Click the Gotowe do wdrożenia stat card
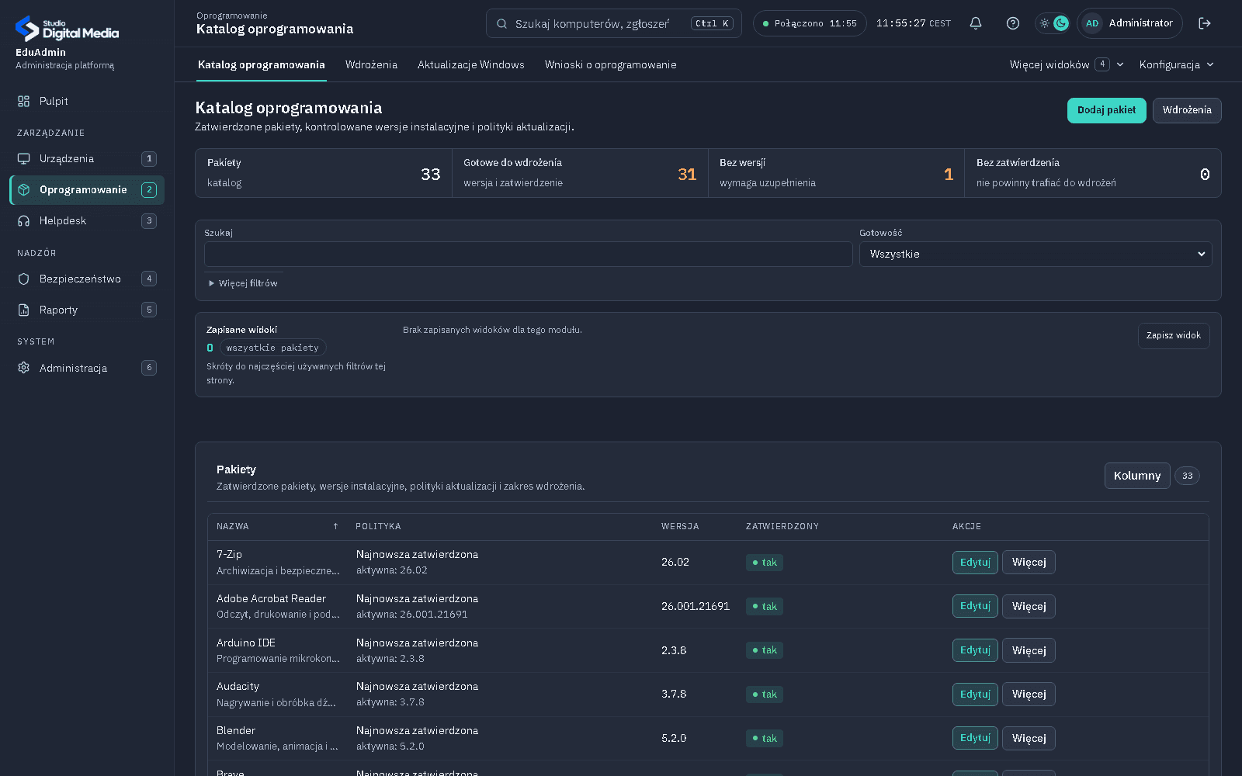1242x776 pixels. (580, 173)
